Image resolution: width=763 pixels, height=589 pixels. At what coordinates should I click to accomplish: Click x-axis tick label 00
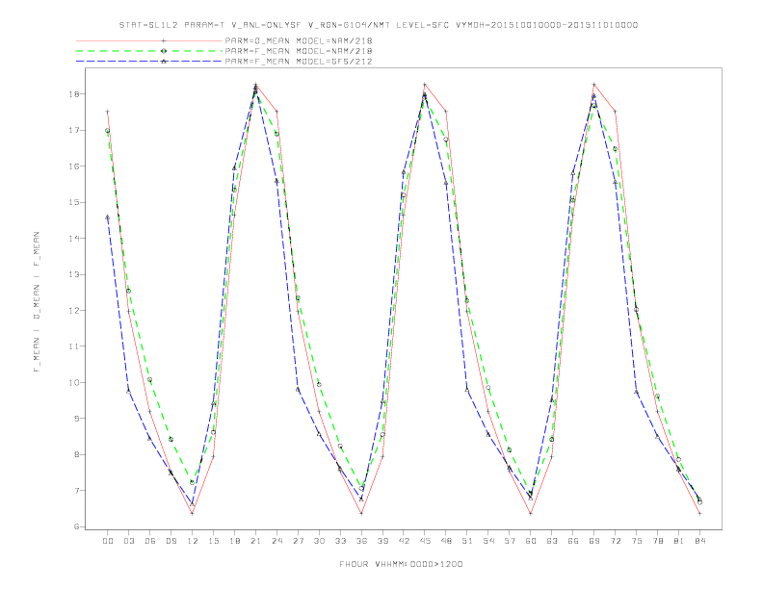[x=108, y=541]
